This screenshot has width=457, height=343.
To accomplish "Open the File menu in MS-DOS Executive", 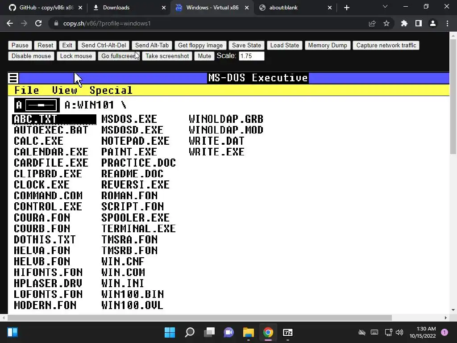I will tap(26, 90).
